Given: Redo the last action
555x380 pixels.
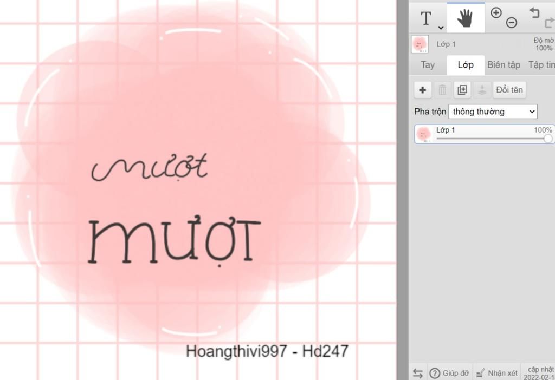Looking at the screenshot, I should click(550, 23).
